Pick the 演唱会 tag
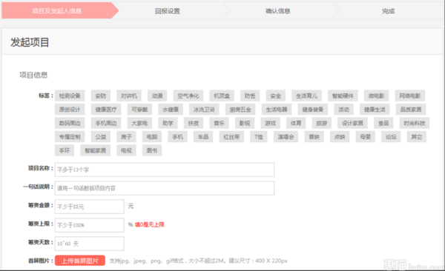The height and width of the screenshot is (271, 445). pos(286,137)
